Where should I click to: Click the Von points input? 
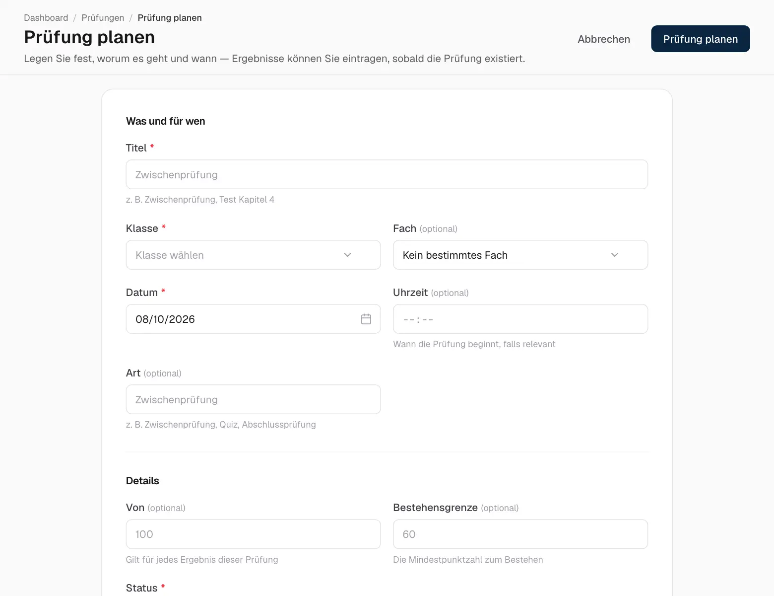(x=253, y=534)
